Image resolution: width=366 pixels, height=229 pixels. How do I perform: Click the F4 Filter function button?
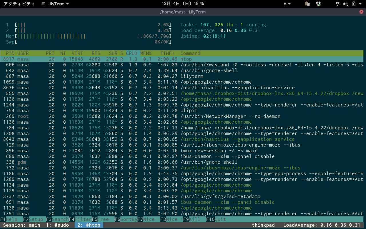(80, 219)
